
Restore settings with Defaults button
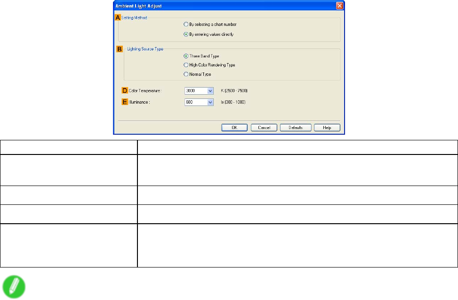click(296, 128)
